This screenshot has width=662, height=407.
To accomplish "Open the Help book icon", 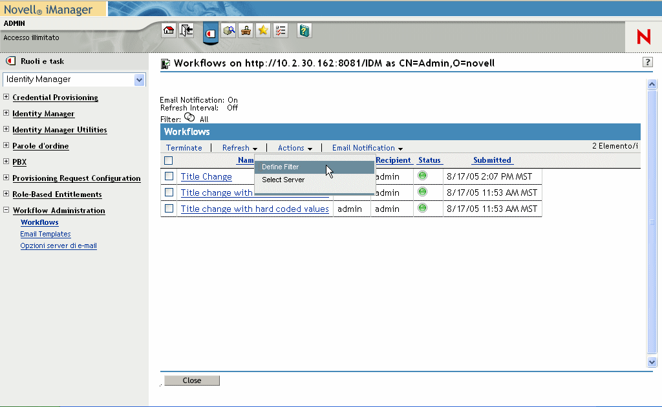I will click(304, 30).
